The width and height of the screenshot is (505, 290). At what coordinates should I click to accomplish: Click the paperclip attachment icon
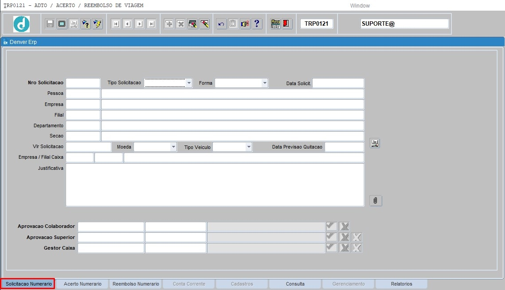[376, 201]
